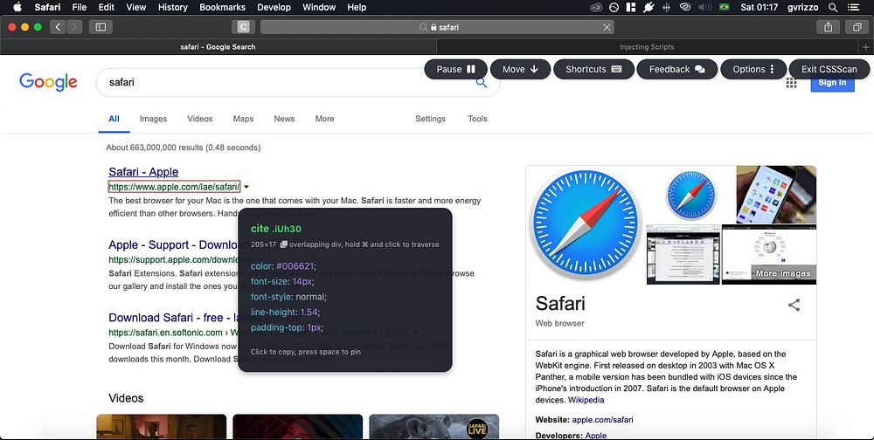Open CSSScan Options menu
The width and height of the screenshot is (874, 440).
[753, 69]
